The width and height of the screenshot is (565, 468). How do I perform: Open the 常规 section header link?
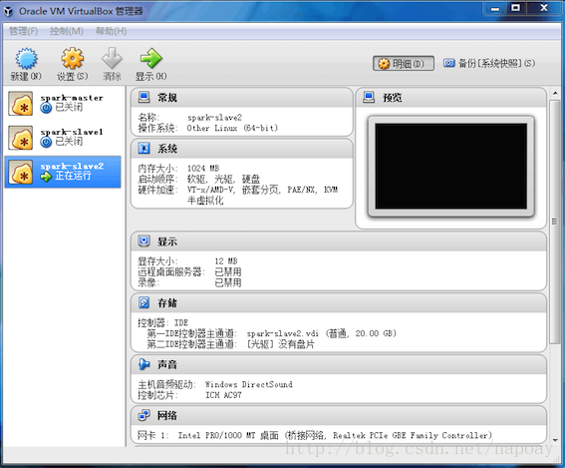(x=167, y=98)
